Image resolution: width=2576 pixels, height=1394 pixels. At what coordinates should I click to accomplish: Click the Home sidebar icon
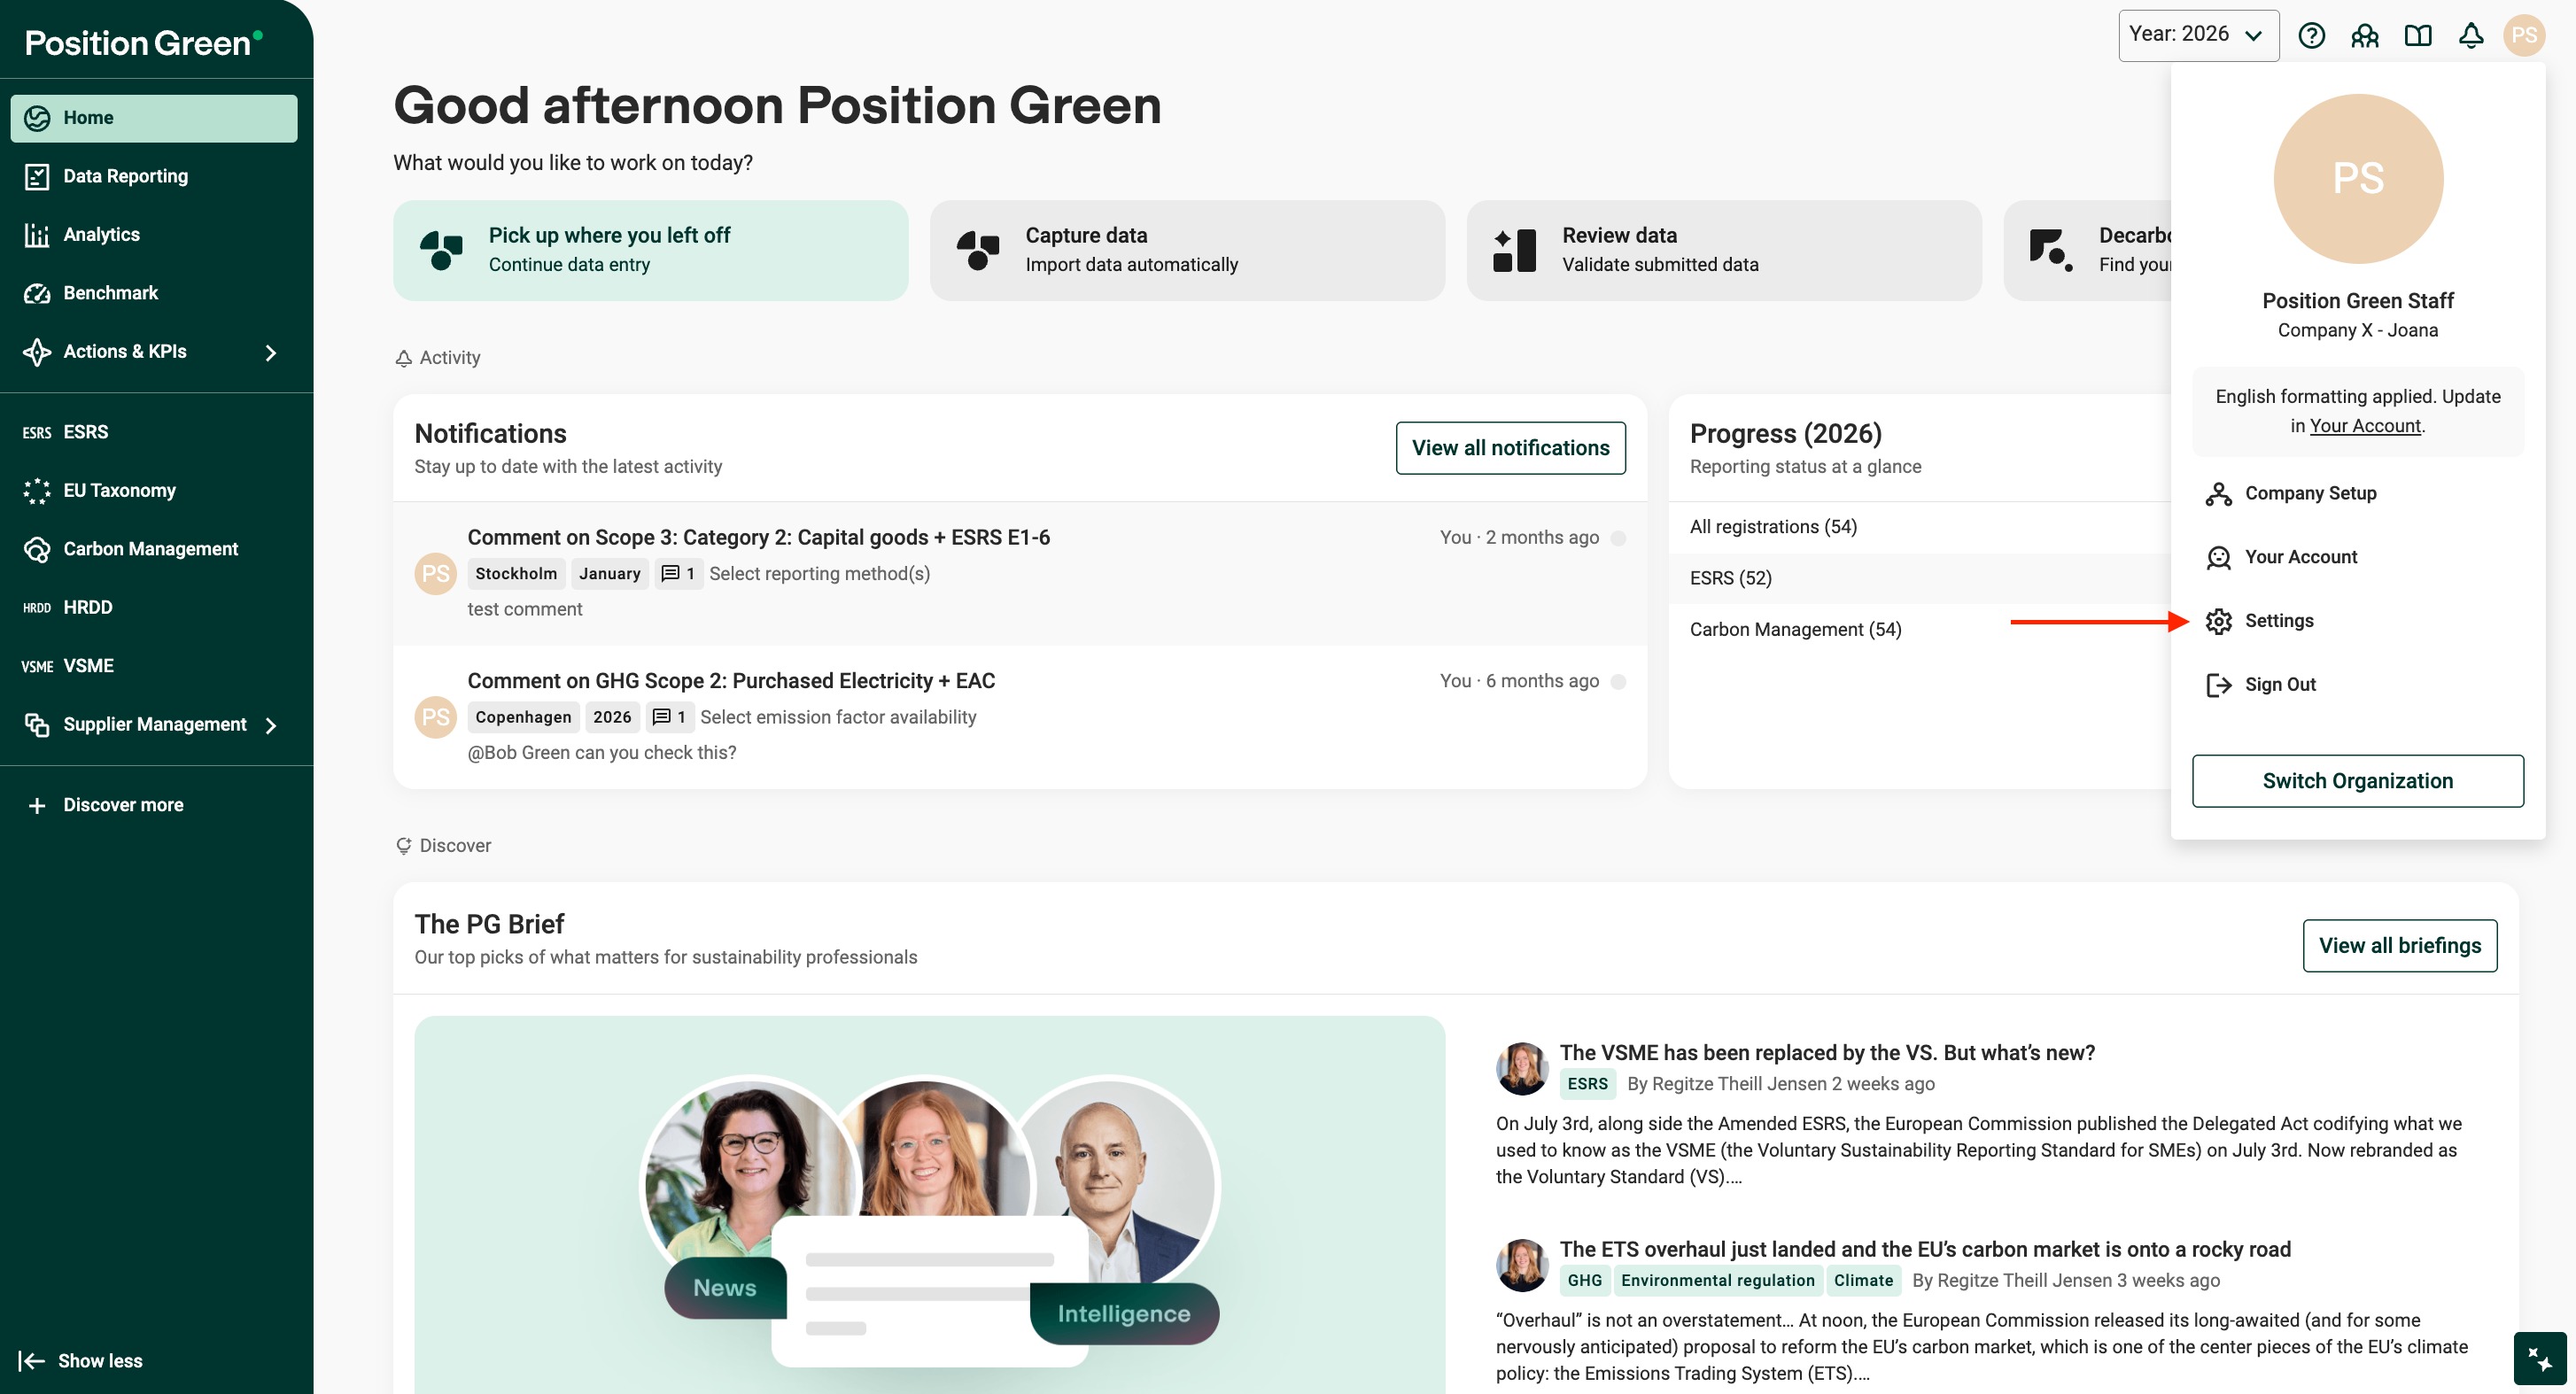pyautogui.click(x=37, y=118)
